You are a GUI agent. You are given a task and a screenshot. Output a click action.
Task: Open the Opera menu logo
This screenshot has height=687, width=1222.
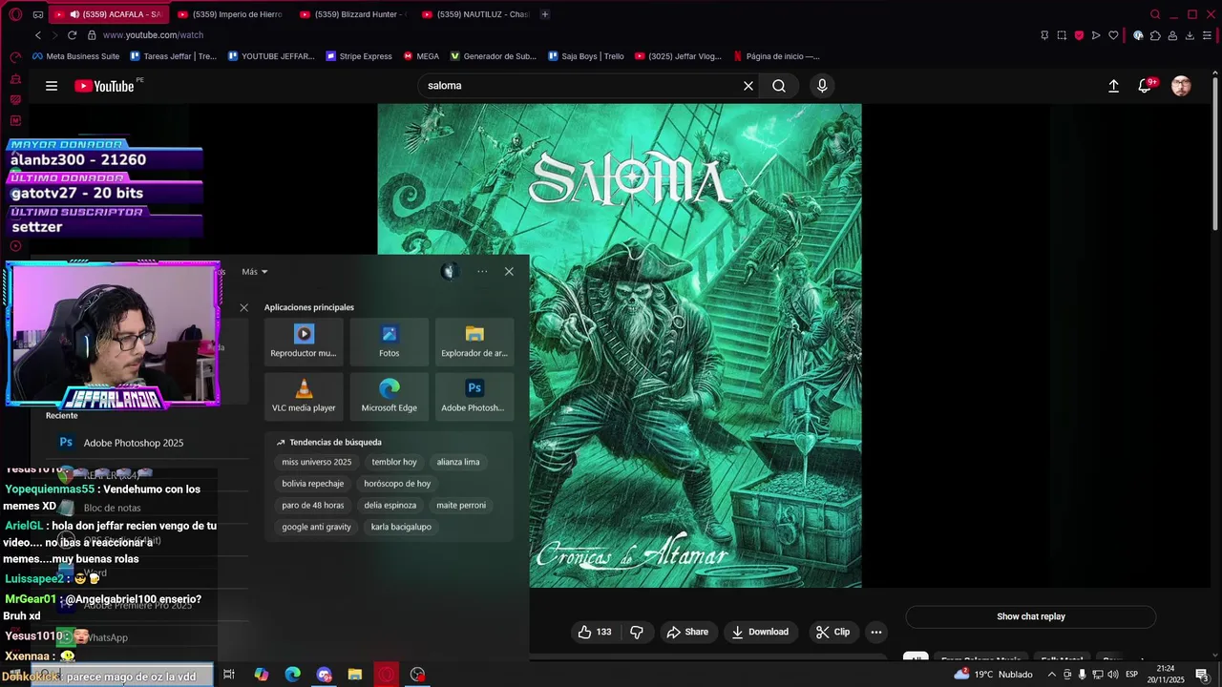[15, 14]
